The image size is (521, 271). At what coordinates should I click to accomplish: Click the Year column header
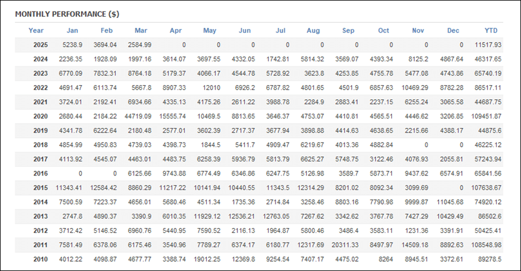[x=36, y=31]
